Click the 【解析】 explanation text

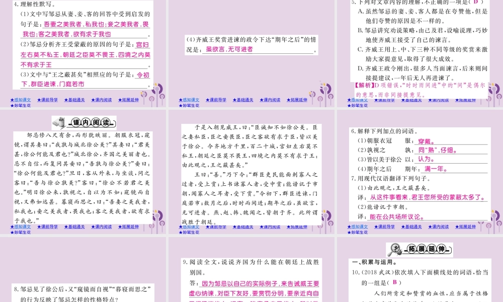coord(420,90)
